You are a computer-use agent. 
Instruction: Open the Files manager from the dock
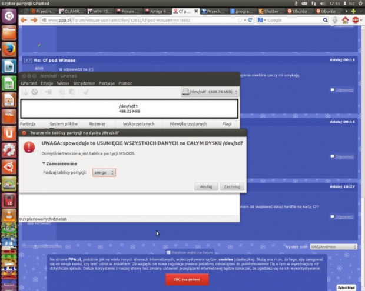coord(9,33)
